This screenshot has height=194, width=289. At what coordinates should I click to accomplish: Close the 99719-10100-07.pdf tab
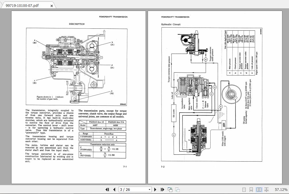[x=51, y=5]
